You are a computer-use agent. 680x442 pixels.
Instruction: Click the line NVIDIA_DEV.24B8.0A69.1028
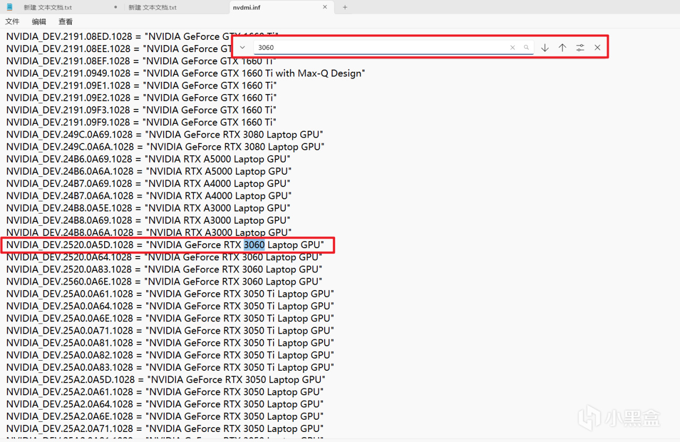pyautogui.click(x=148, y=220)
